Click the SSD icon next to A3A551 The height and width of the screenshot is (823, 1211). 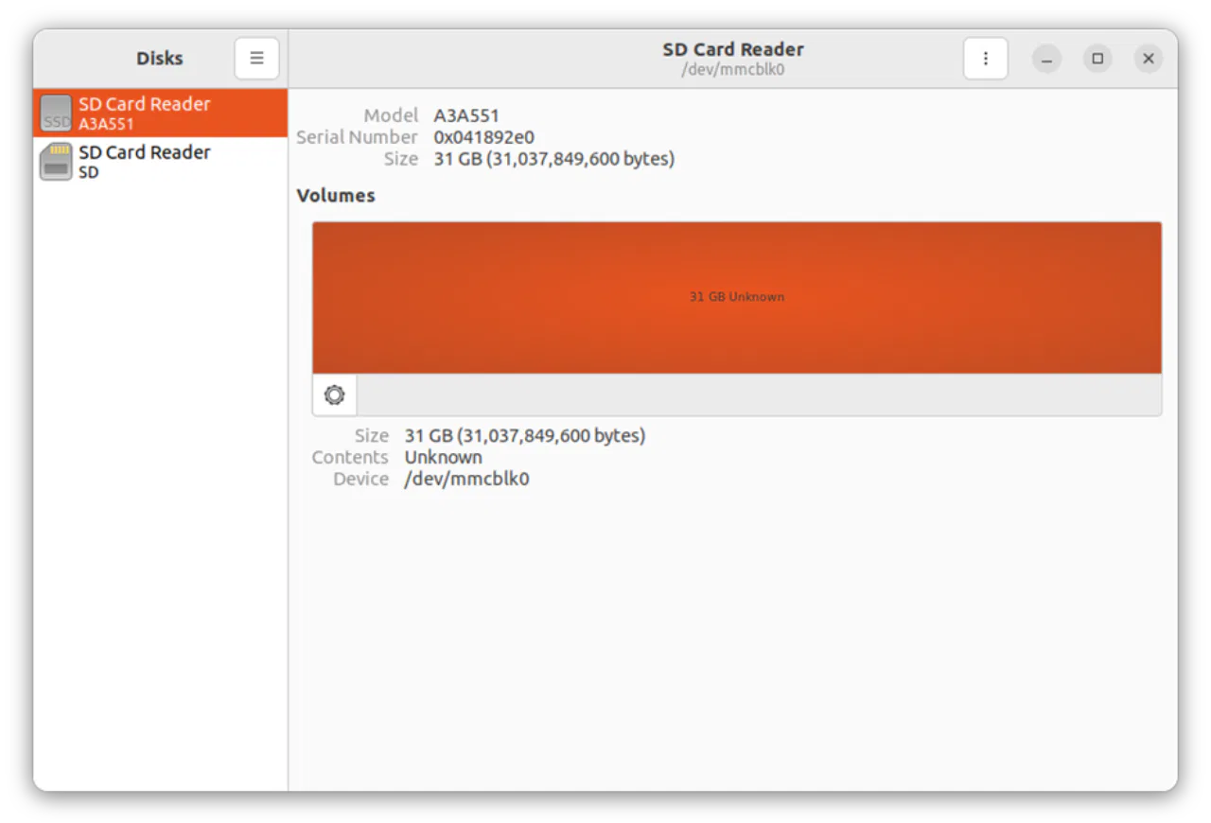pyautogui.click(x=56, y=113)
